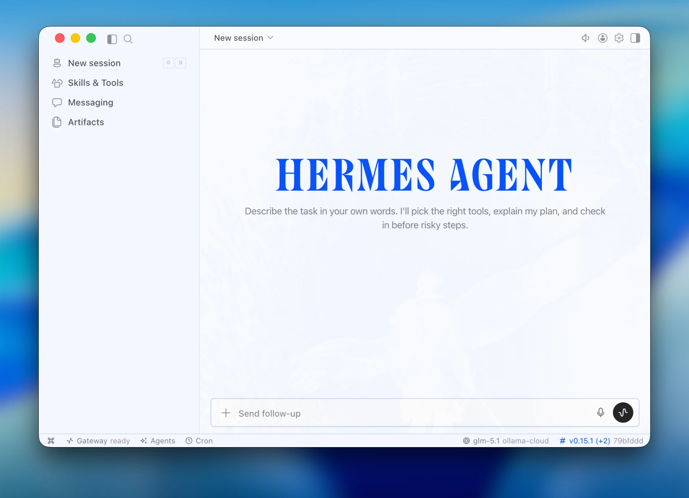The width and height of the screenshot is (689, 498).
Task: Click the green fullscreen window button
Action: coord(91,38)
